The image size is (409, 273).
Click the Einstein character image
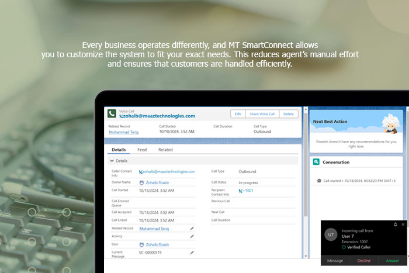(x=390, y=123)
